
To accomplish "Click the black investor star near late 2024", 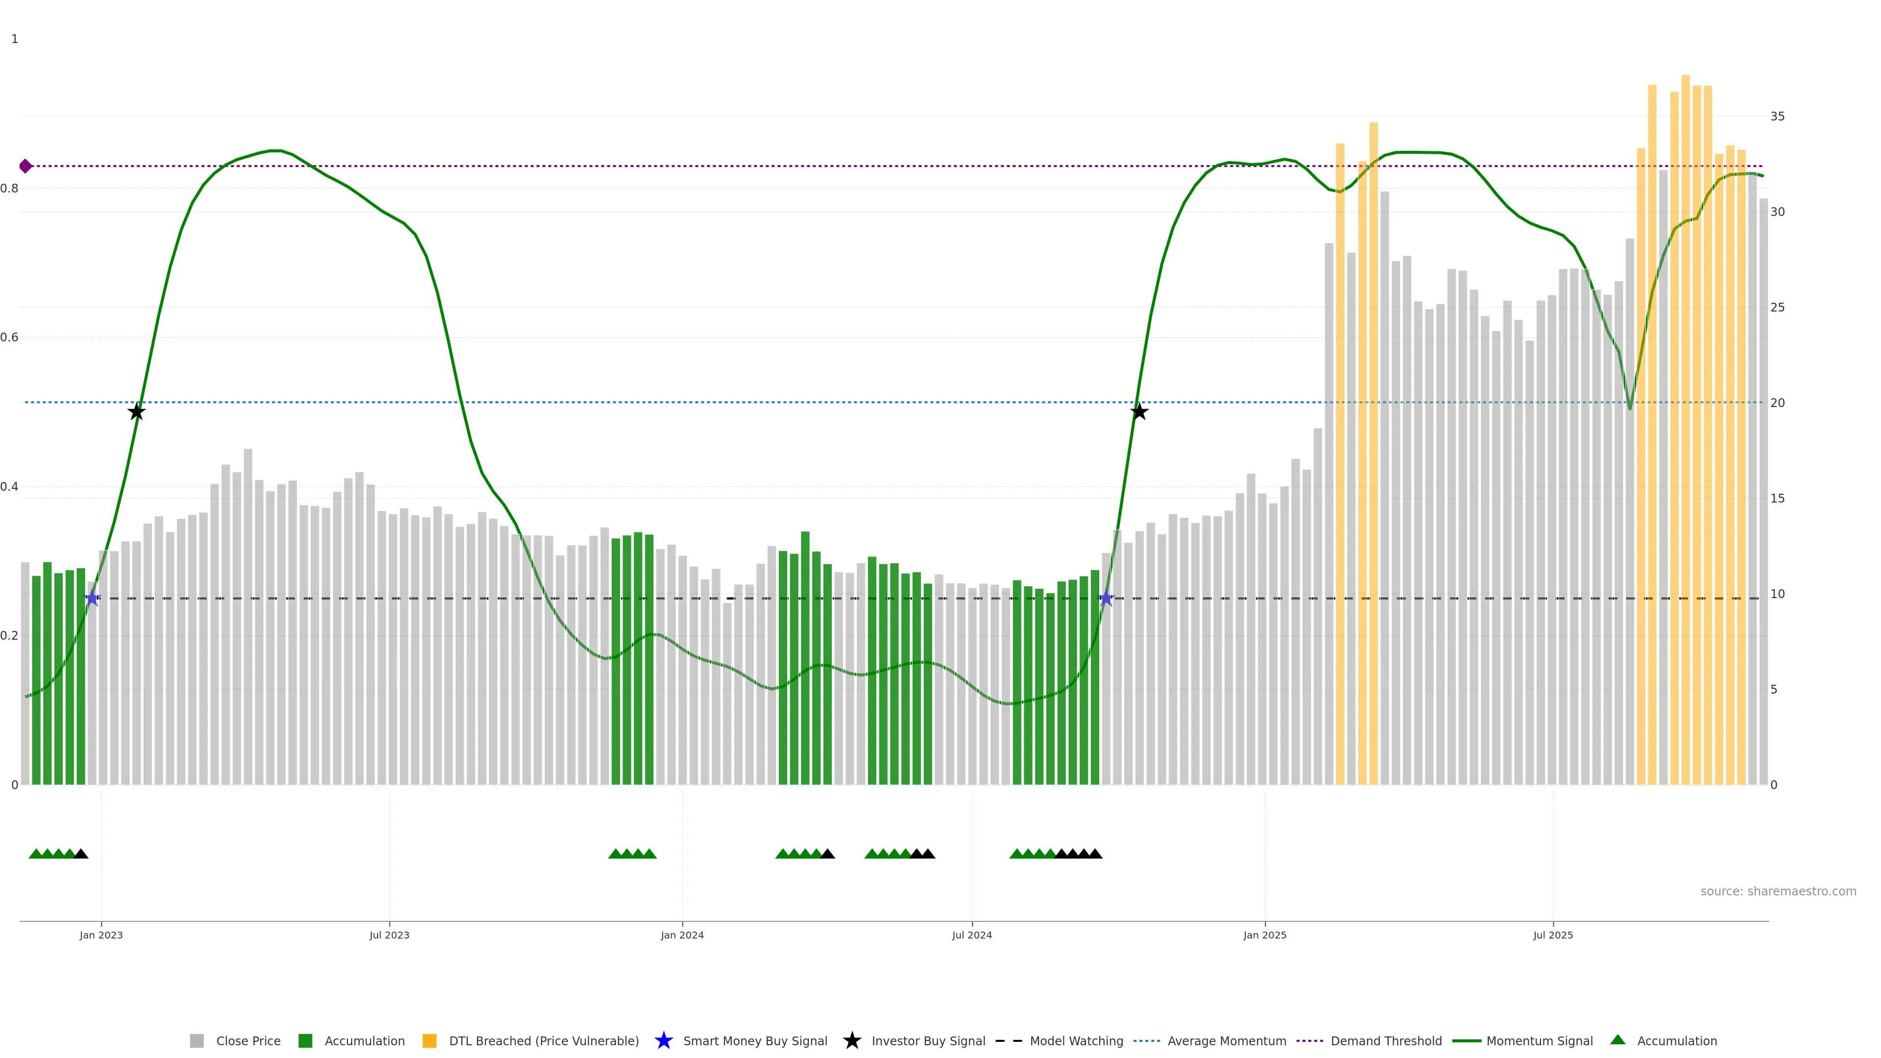I will [1139, 412].
